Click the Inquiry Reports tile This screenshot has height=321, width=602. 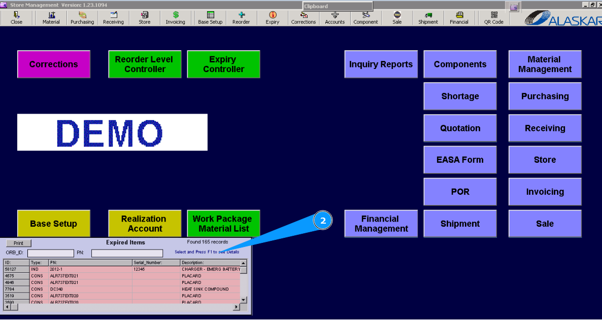coord(381,64)
